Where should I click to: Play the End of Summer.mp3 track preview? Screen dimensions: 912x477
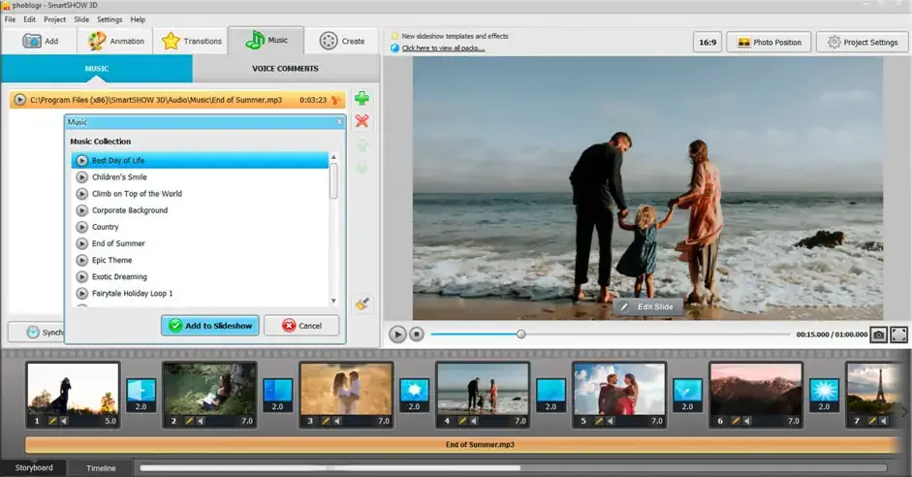(x=19, y=100)
